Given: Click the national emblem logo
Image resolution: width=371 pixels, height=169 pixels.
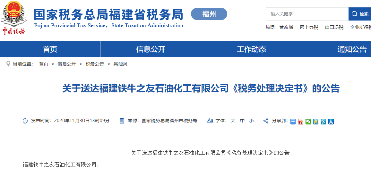Looking at the screenshot, I should (14, 14).
